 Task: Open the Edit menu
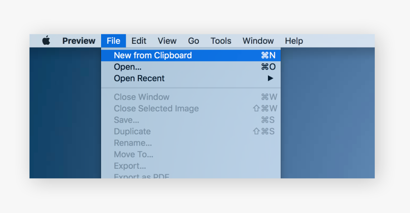[x=139, y=41]
